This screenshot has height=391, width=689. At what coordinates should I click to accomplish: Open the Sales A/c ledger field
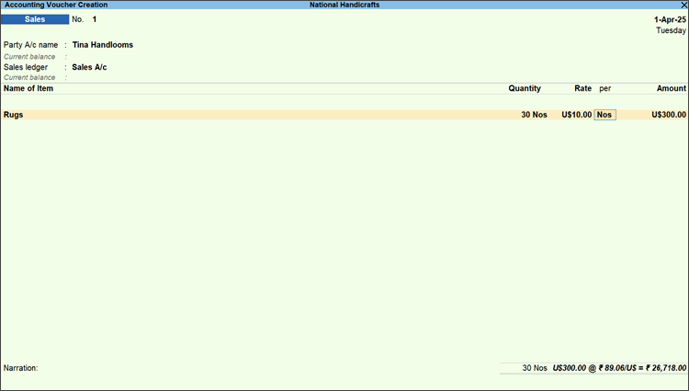click(89, 67)
